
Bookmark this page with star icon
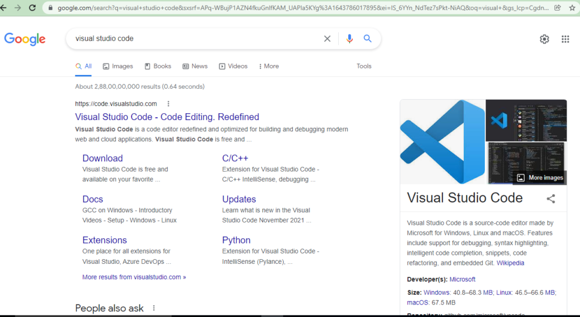[572, 8]
